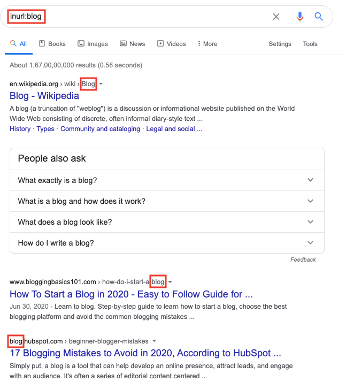The height and width of the screenshot is (382, 346).
Task: Expand "What is a blog and how does it work?"
Action: tap(167, 201)
